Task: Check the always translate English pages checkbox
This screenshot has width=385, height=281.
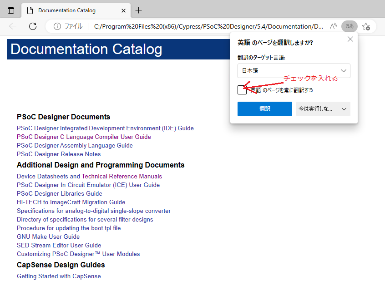Action: click(x=242, y=90)
